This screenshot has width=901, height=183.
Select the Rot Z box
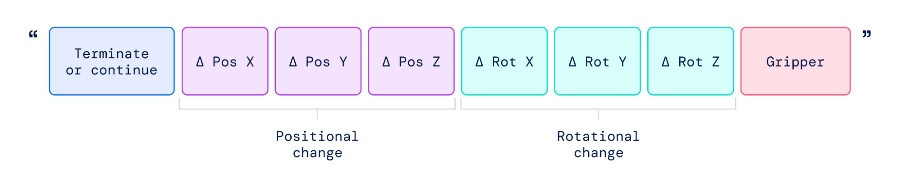tap(691, 61)
